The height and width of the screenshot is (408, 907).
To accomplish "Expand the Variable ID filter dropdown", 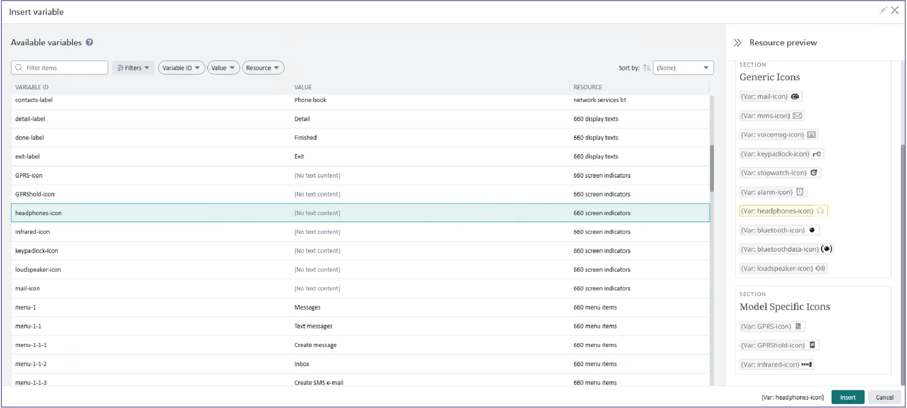I will tap(181, 68).
